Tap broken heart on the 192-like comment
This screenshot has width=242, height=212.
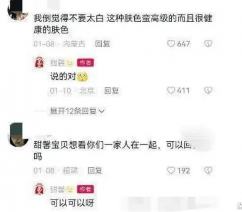(208, 170)
